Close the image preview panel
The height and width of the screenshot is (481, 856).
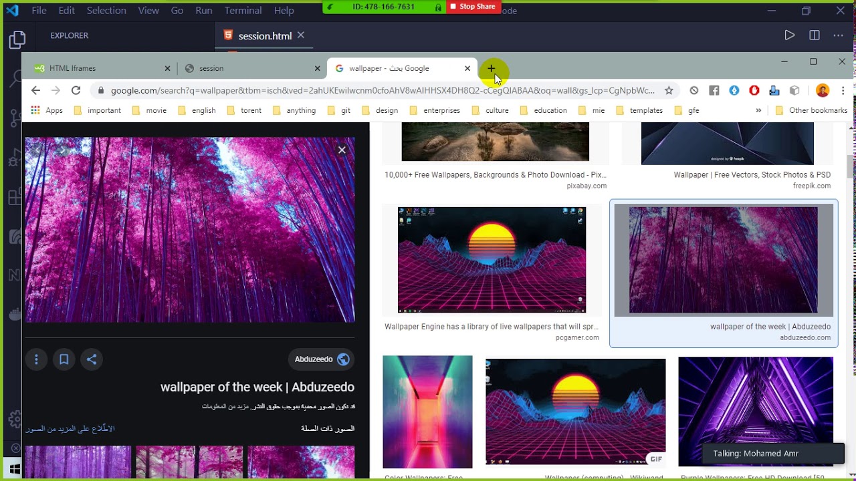342,150
